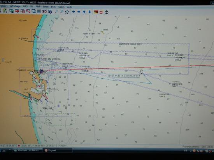Open the GPS menu
This screenshot has width=214, height=160.
[x=25, y=6]
